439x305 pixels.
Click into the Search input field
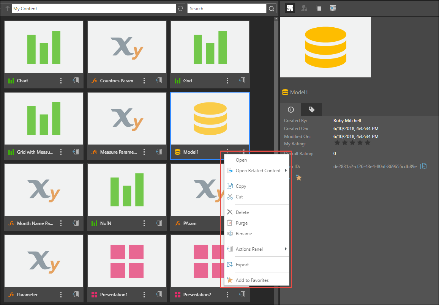click(226, 8)
